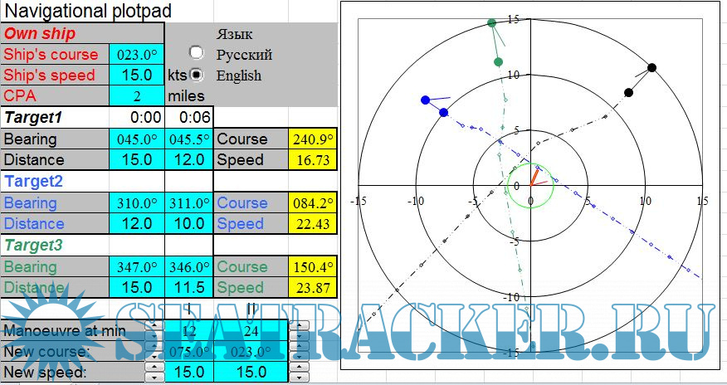Click the topmost green Target3 plot marker
The height and width of the screenshot is (385, 727).
(492, 22)
